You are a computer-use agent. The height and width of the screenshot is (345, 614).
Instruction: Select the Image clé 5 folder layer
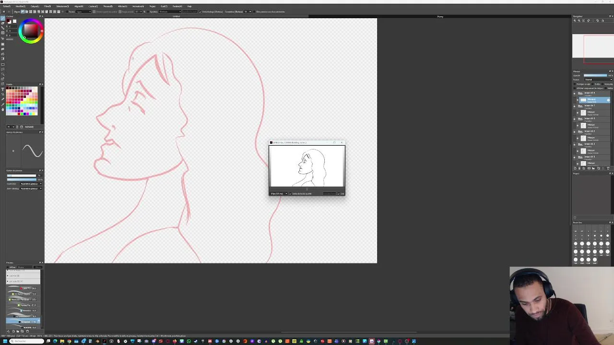593,131
